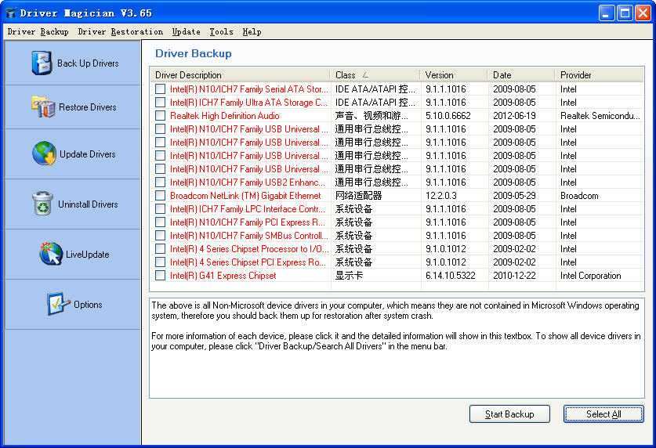Viewport: 656px width, 448px height.
Task: Click the Driver Backup page heading
Action: 194,53
